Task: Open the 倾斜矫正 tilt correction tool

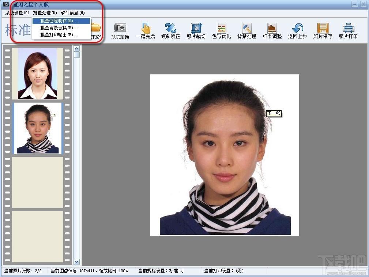Action: [171, 28]
